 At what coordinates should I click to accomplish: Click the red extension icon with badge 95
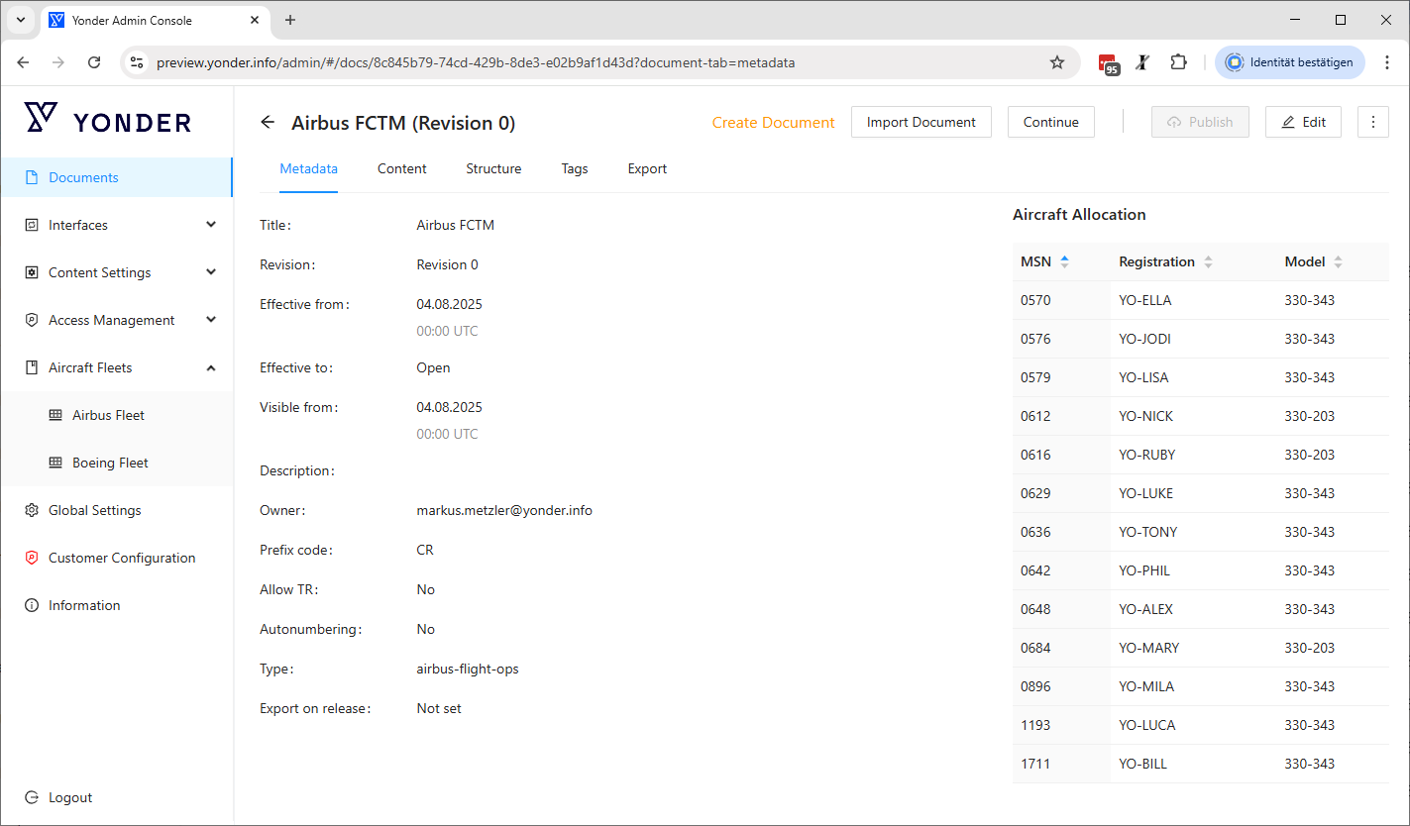(1109, 63)
